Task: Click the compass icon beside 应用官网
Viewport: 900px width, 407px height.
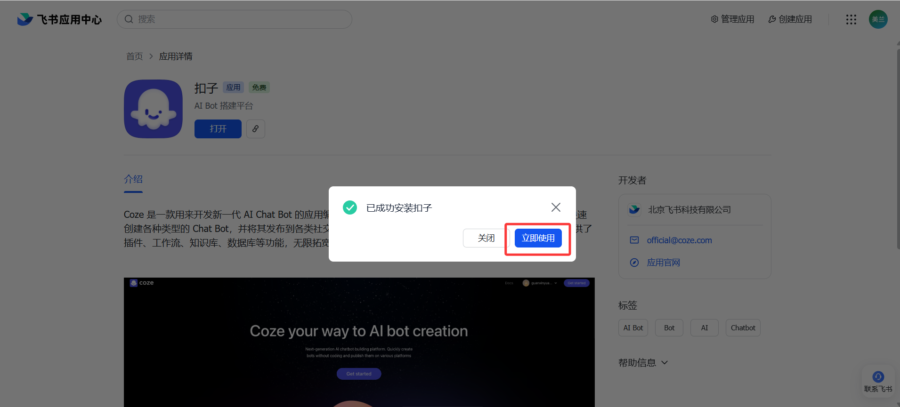Action: [x=634, y=263]
